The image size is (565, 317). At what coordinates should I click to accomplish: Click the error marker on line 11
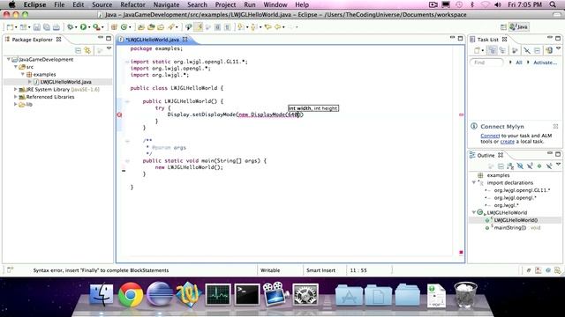(x=119, y=114)
